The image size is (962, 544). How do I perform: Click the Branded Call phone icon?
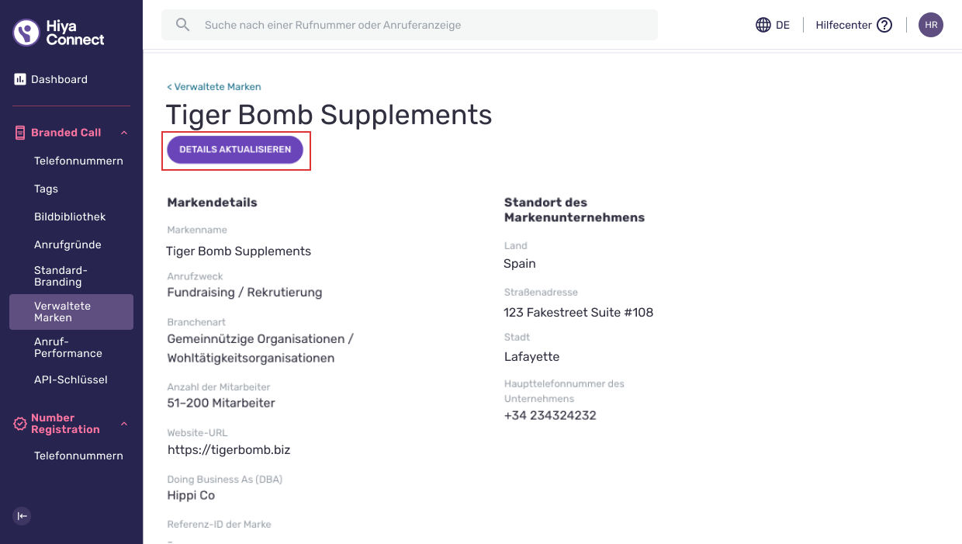coord(21,133)
